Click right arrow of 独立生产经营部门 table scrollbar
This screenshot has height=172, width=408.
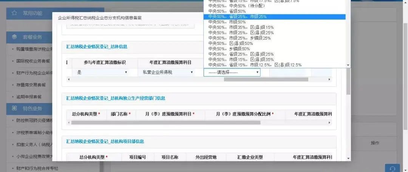(329, 122)
